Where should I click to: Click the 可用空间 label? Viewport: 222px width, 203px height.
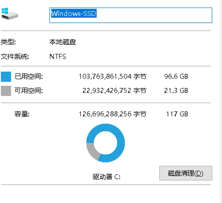(29, 91)
